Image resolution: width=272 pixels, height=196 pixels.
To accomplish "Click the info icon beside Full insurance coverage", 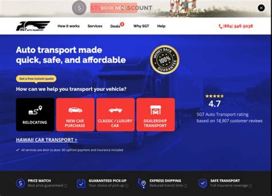I will [250, 186].
